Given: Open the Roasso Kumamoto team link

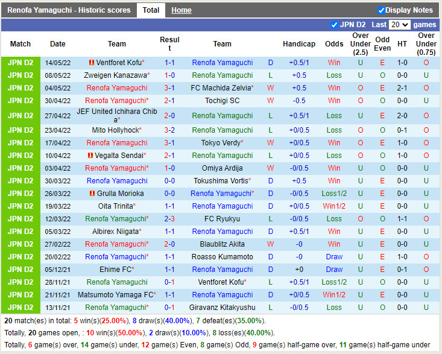Looking at the screenshot, I should click(222, 257).
